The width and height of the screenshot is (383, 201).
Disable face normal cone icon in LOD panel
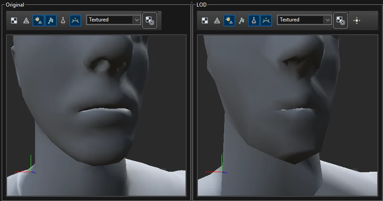pyautogui.click(x=253, y=21)
